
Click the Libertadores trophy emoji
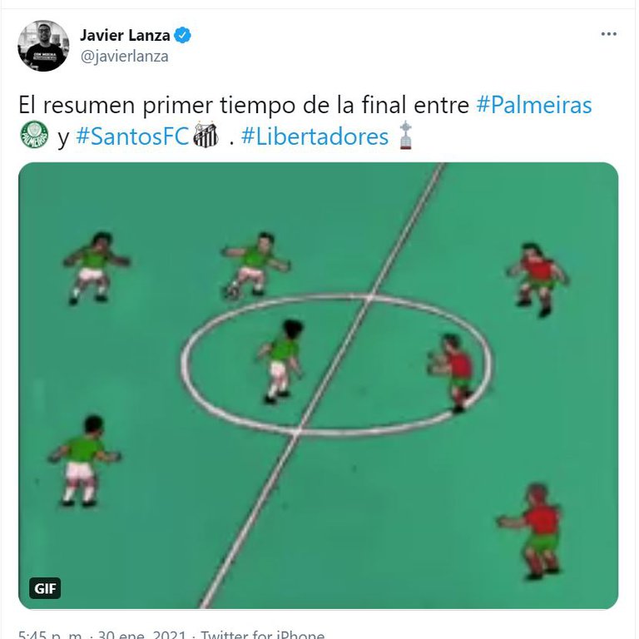(x=405, y=135)
